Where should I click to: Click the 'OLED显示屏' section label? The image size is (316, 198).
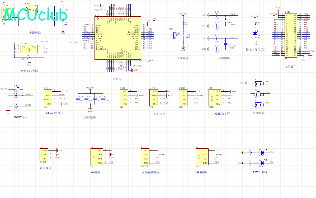pos(222,114)
